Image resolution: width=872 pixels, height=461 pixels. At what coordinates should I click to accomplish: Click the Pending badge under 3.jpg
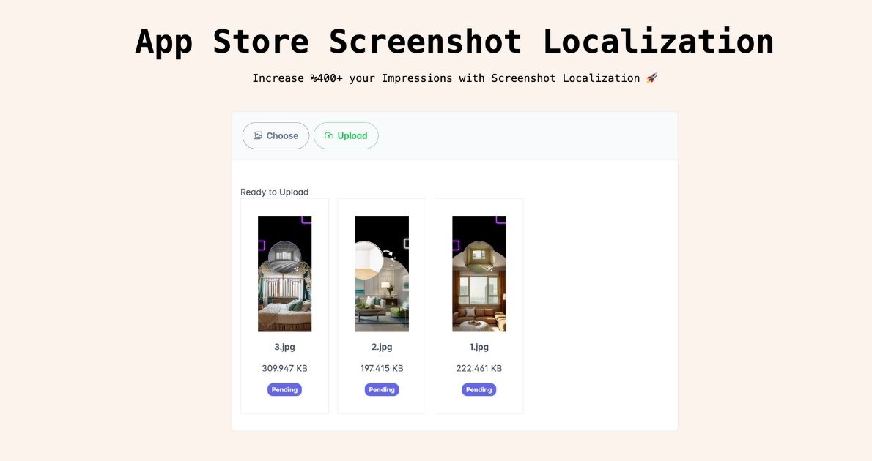click(284, 389)
